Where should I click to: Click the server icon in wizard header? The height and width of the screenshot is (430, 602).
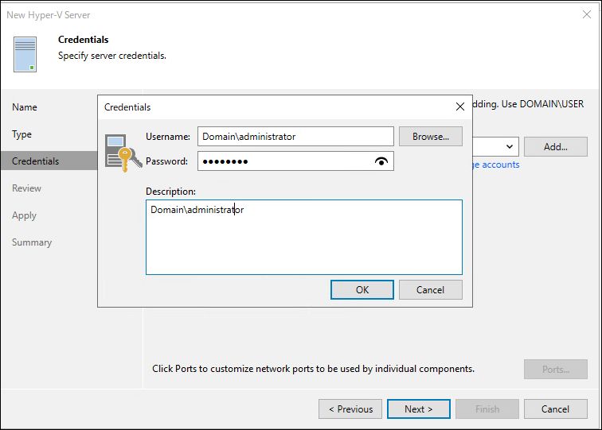[25, 54]
